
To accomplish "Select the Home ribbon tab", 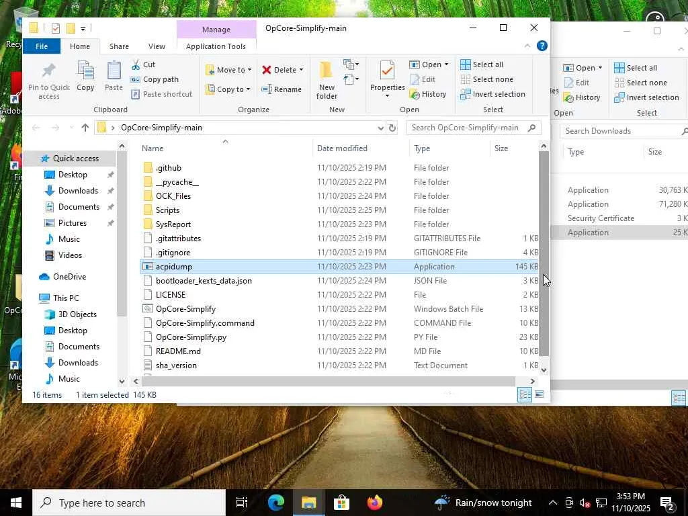I will [80, 46].
